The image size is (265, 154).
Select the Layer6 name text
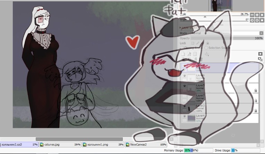200,75
